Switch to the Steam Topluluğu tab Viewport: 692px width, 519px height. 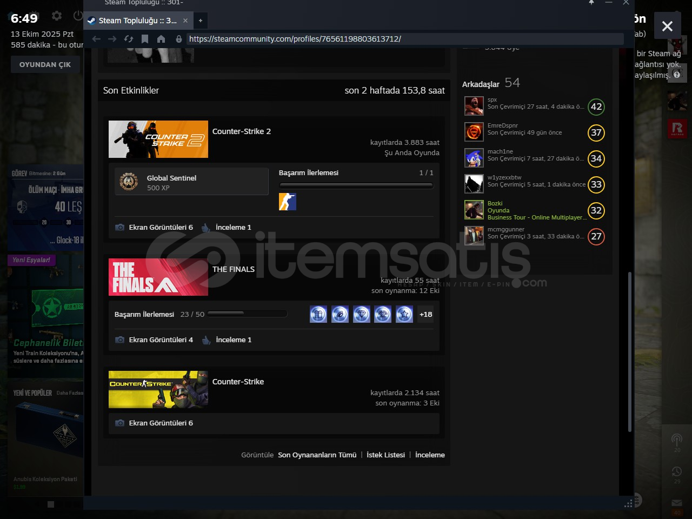137,21
